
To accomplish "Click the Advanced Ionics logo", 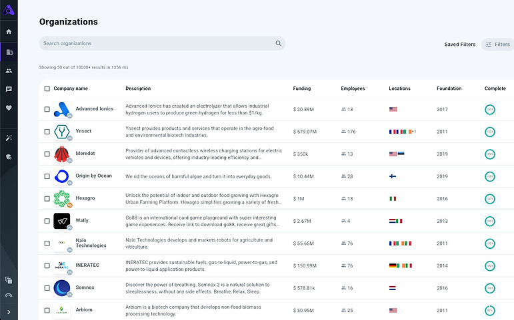I will click(x=62, y=109).
